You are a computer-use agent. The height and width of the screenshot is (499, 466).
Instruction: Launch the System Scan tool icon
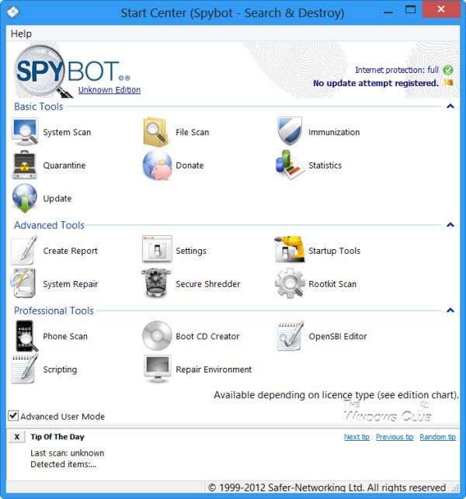(25, 131)
